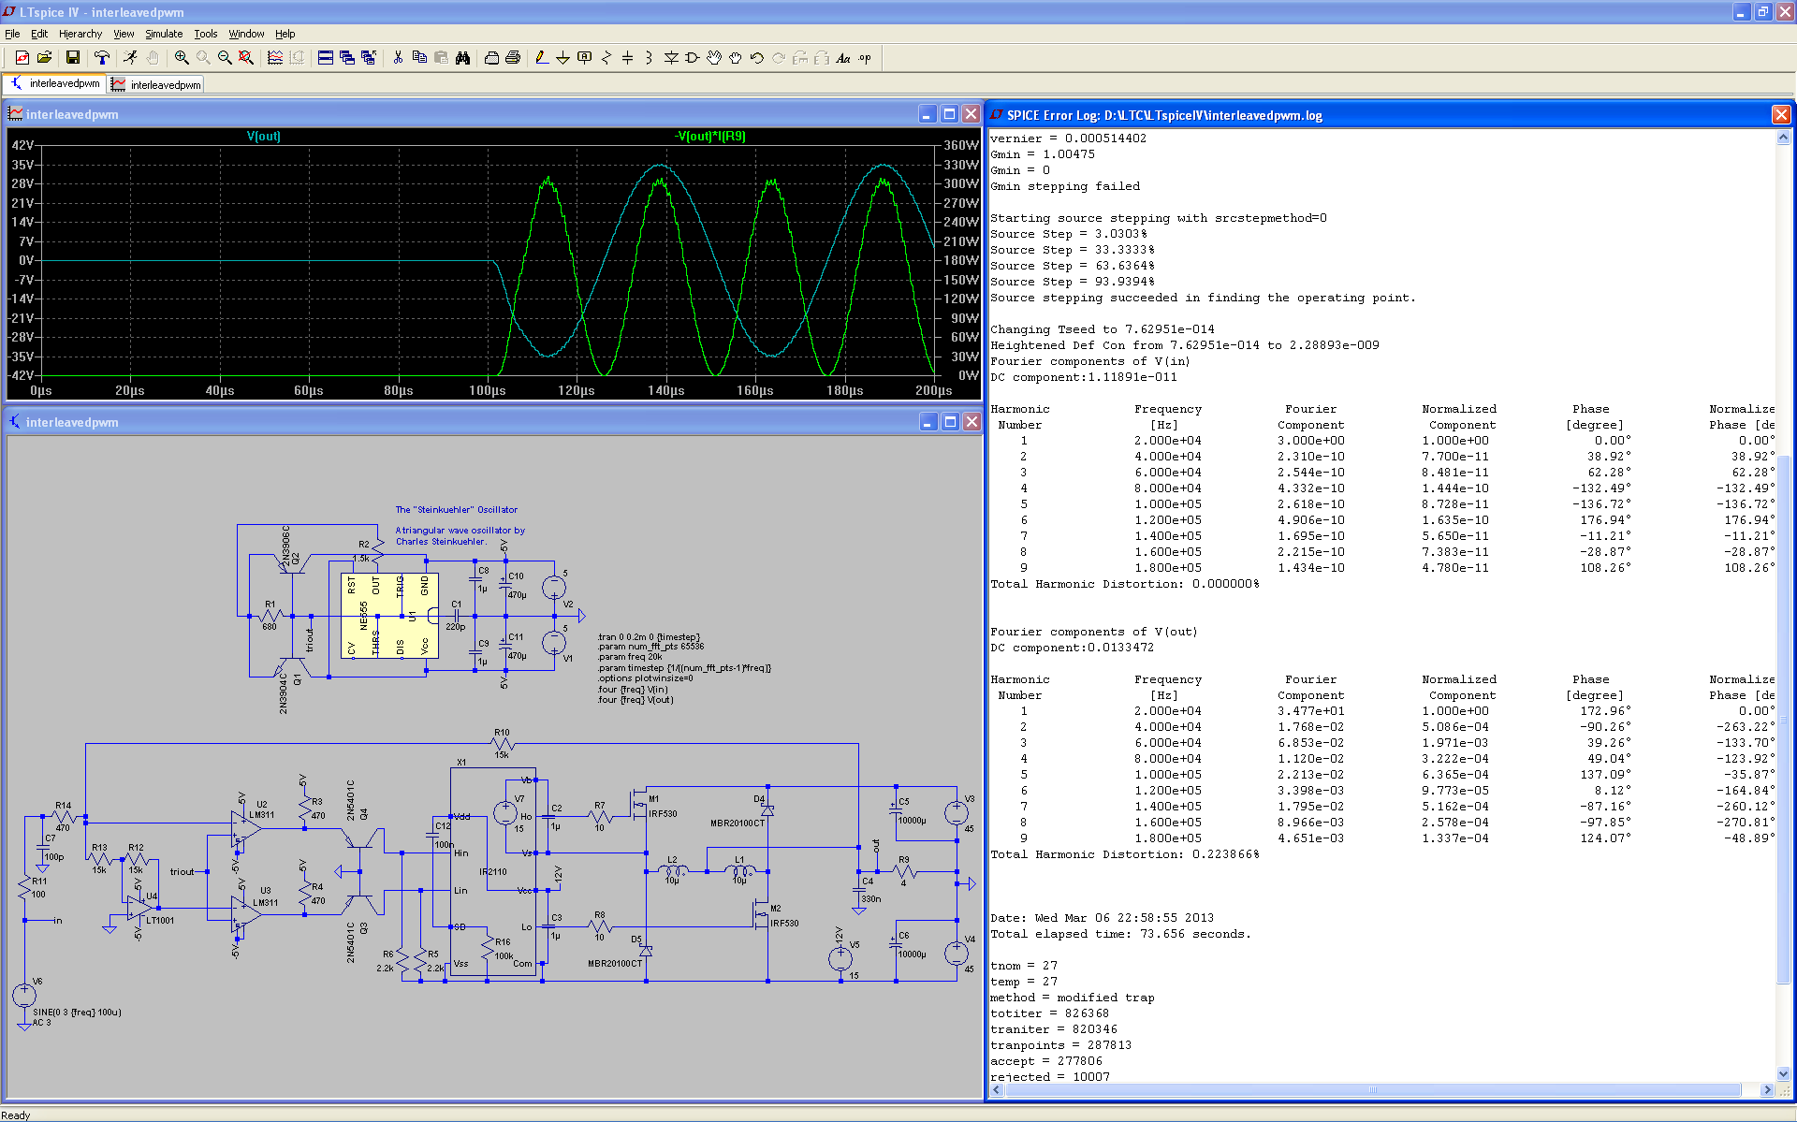Image resolution: width=1797 pixels, height=1122 pixels.
Task: Place an Inductor component
Action: pyautogui.click(x=650, y=58)
